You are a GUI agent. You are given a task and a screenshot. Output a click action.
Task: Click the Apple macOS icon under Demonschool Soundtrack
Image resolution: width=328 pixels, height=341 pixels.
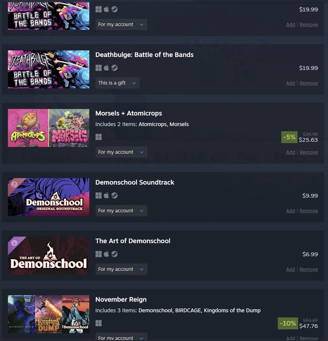pyautogui.click(x=106, y=195)
